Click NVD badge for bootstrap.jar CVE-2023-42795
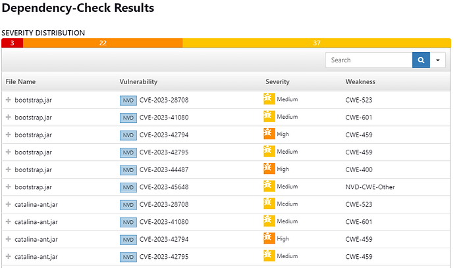The width and height of the screenshot is (461, 268). (128, 152)
